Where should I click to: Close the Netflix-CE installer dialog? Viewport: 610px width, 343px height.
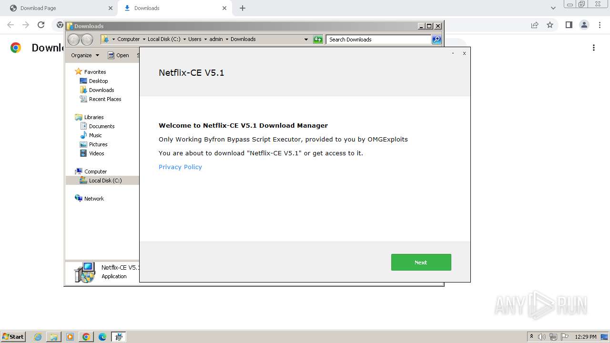[x=464, y=53]
